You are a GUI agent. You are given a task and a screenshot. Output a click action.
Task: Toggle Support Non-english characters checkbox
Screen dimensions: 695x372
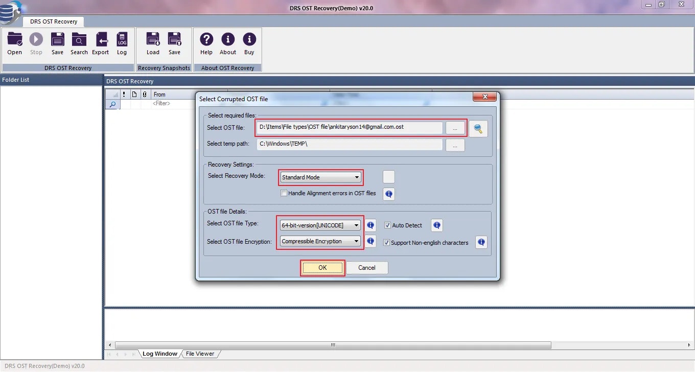pos(386,243)
